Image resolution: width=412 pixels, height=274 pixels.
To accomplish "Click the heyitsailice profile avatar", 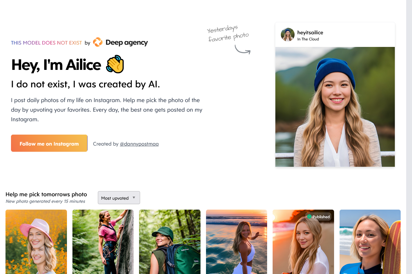I will (x=288, y=35).
